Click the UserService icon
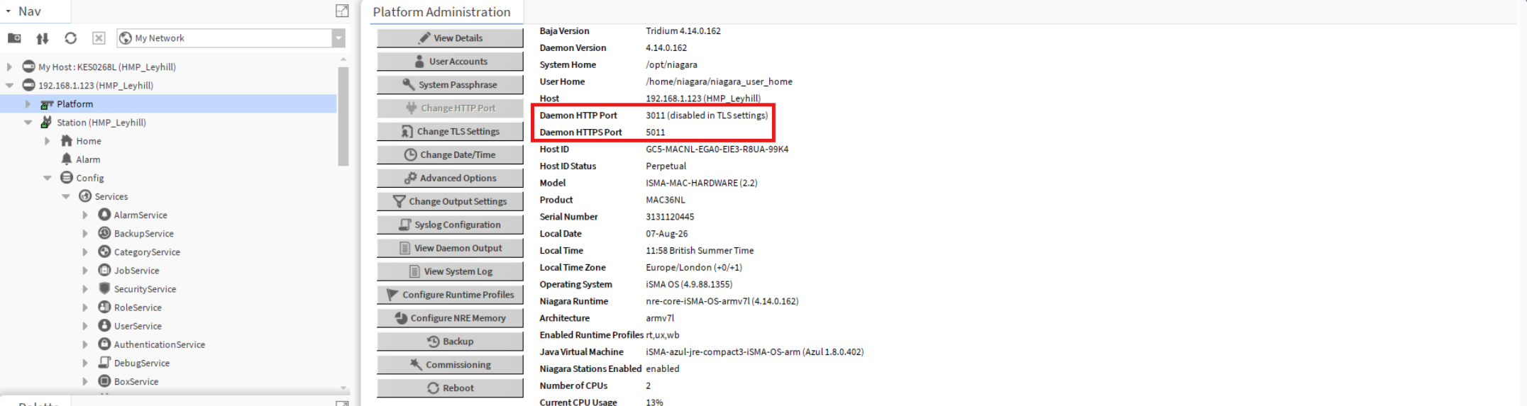This screenshot has width=1527, height=406. coord(104,325)
